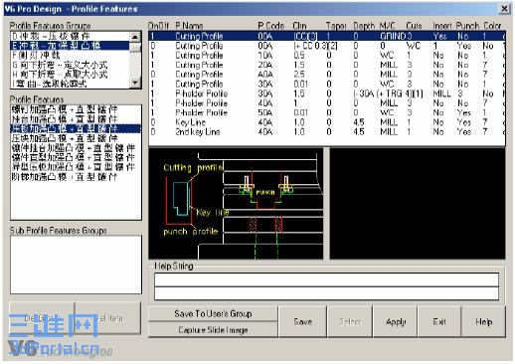Click the first Help String input field
Image resolution: width=515 pixels, height=364 pixels.
[326, 279]
